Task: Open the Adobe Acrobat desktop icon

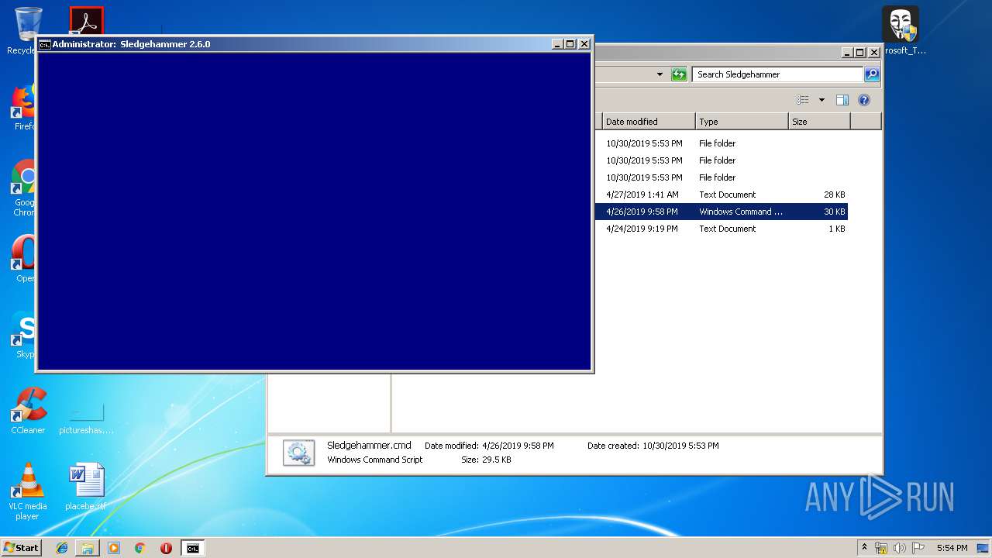Action: [86, 21]
